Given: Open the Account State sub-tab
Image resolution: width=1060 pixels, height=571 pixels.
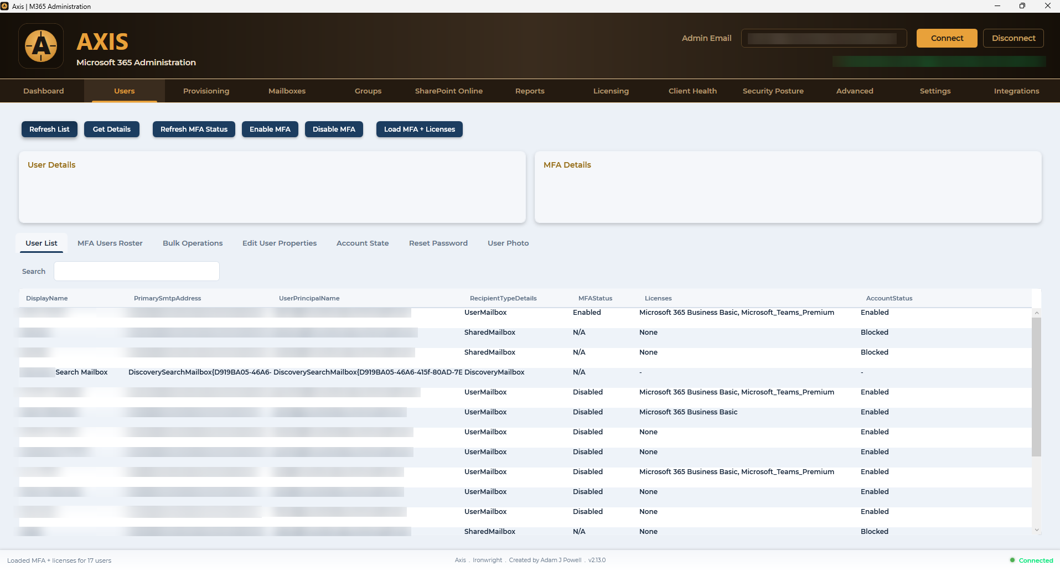Looking at the screenshot, I should pos(363,243).
